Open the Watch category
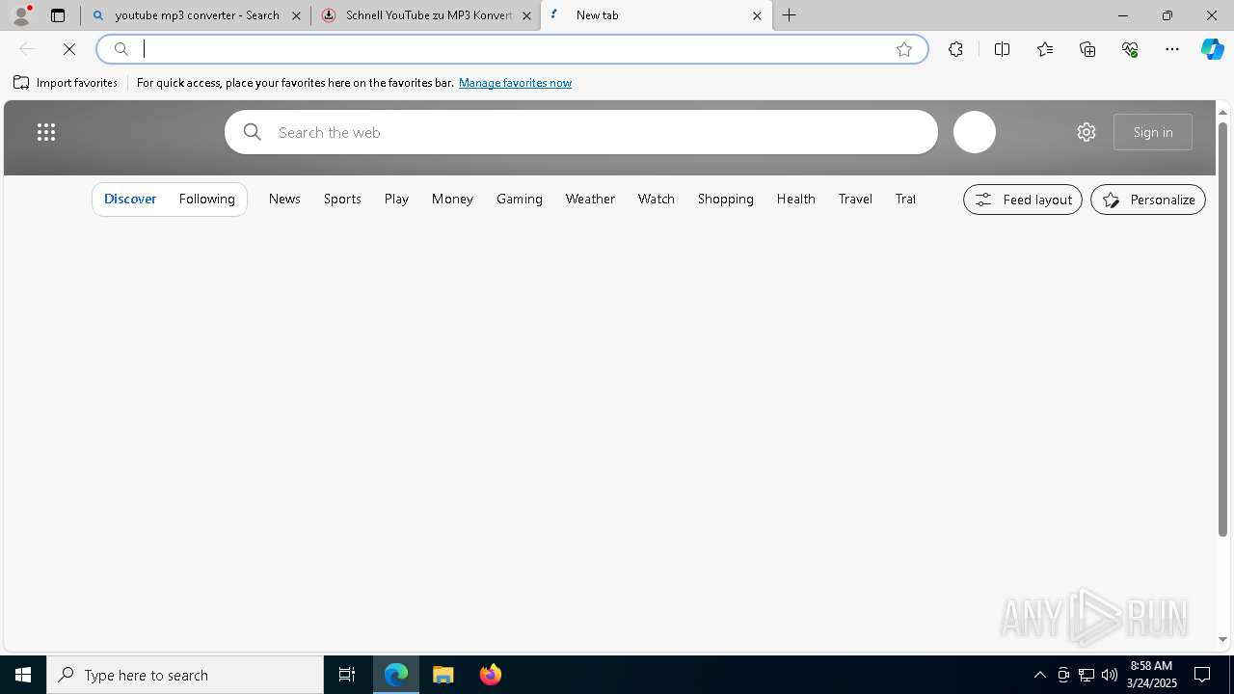The width and height of the screenshot is (1234, 694). (657, 199)
